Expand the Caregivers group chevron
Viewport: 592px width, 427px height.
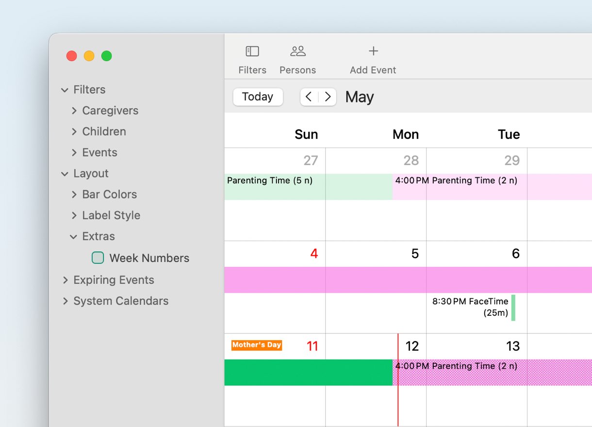point(74,111)
